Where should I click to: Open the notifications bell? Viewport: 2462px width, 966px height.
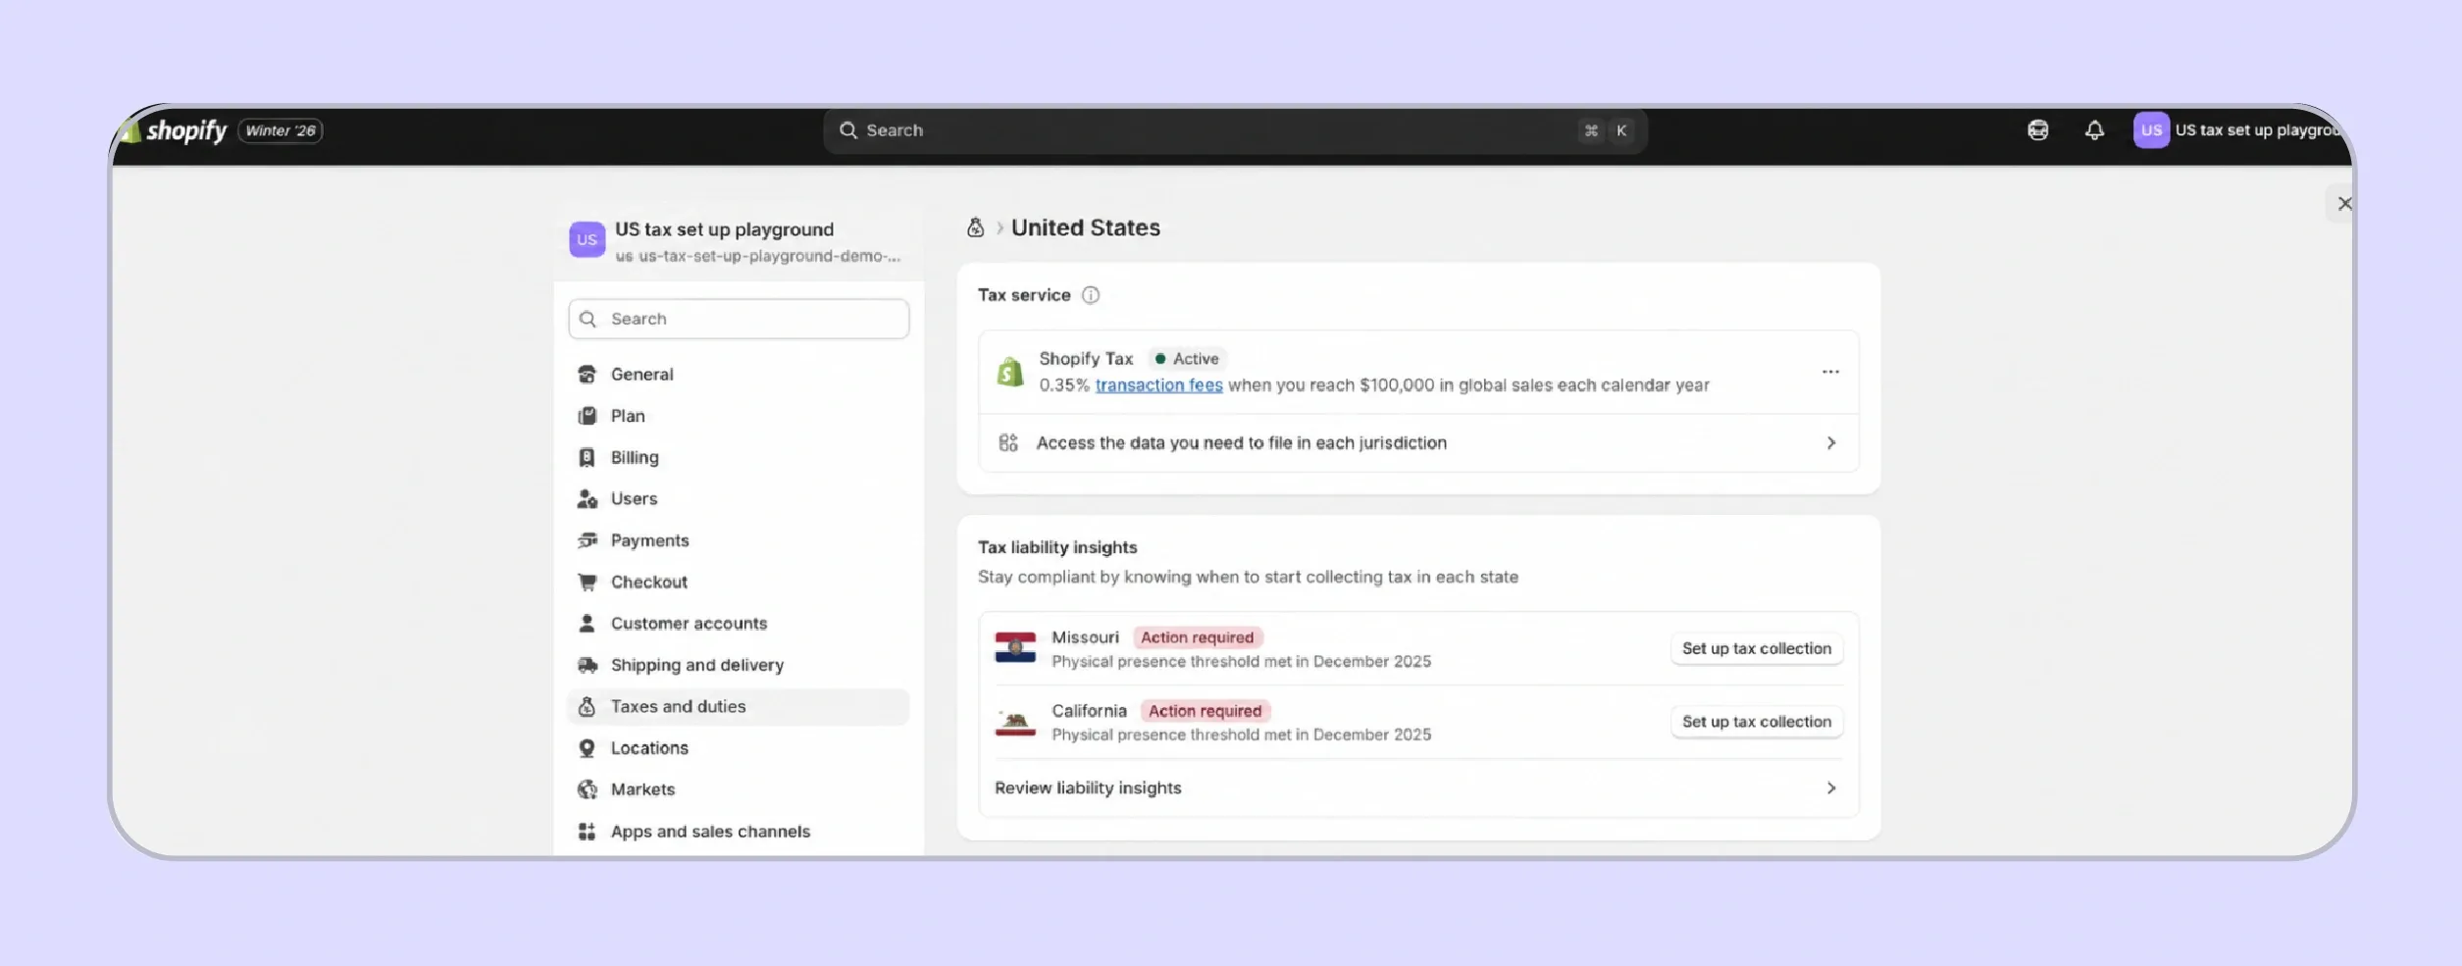[x=2094, y=130]
